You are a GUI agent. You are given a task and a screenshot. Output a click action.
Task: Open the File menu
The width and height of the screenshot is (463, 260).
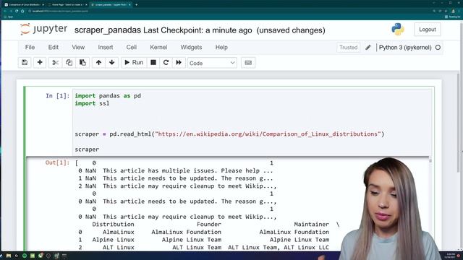30,47
